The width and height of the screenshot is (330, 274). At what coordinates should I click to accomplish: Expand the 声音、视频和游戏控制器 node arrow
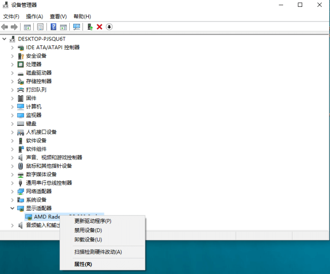[12, 157]
